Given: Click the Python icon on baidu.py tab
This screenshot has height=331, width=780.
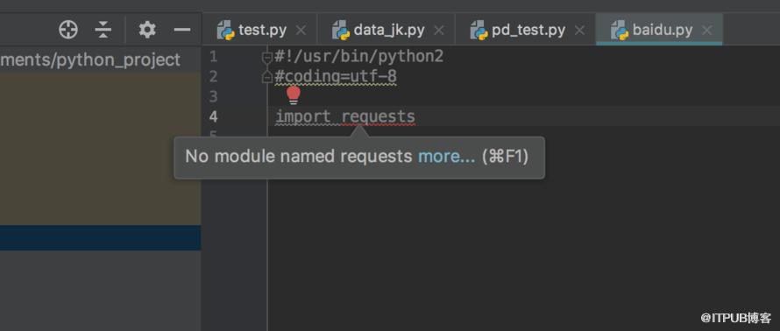Looking at the screenshot, I should 620,31.
